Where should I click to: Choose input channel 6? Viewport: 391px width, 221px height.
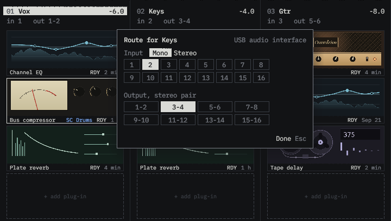(x=224, y=64)
